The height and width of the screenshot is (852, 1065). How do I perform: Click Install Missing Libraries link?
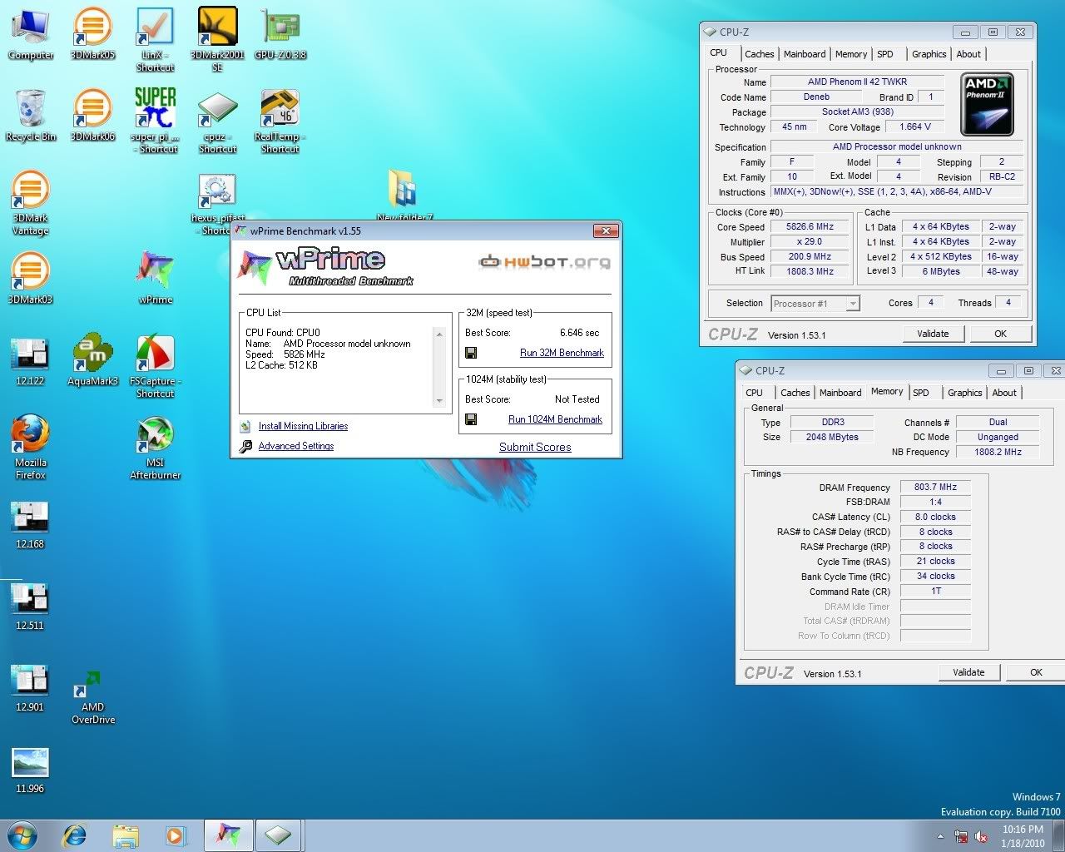tap(303, 426)
